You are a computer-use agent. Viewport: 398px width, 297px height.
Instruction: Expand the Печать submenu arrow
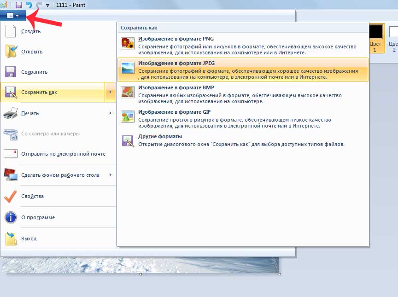click(110, 113)
